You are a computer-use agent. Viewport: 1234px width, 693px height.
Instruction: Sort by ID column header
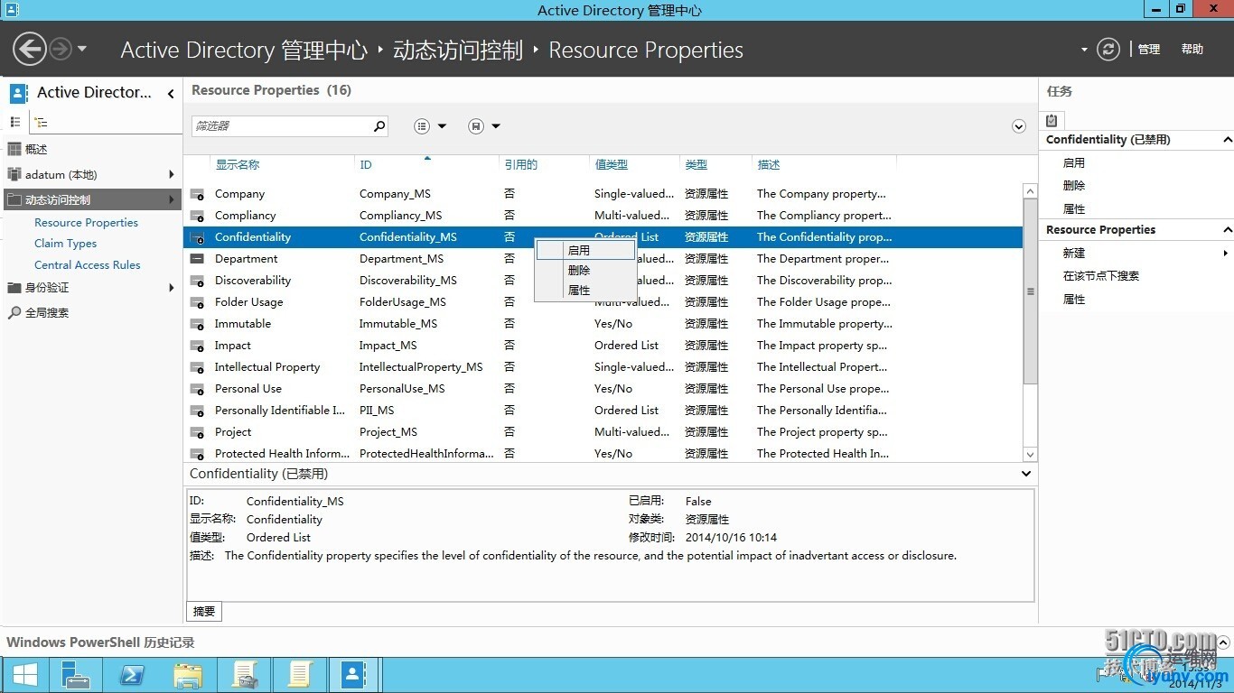[365, 164]
